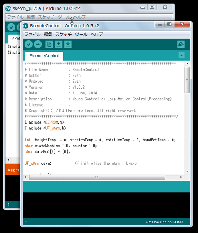Click the 'Date : 8 June, 2014' line
198x233 pixels.
[61, 93]
